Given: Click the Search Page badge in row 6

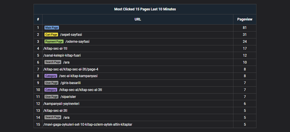Looking at the screenshot, I should click(x=53, y=62).
